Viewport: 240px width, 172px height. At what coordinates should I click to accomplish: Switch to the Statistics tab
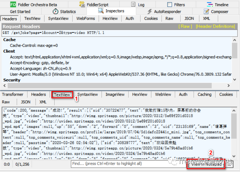[x=64, y=12]
